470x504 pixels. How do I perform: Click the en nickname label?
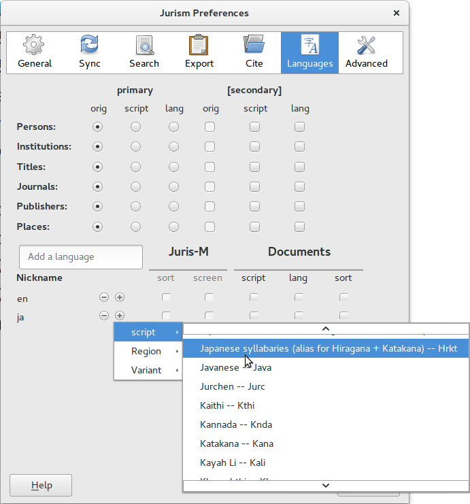click(x=22, y=299)
